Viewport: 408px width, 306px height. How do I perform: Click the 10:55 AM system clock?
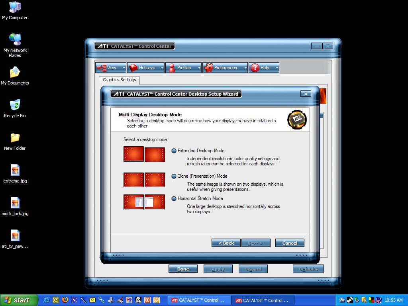tap(393, 300)
